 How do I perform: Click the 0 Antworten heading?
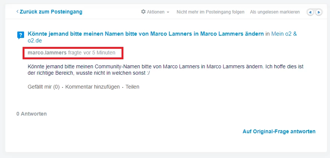pos(32,114)
